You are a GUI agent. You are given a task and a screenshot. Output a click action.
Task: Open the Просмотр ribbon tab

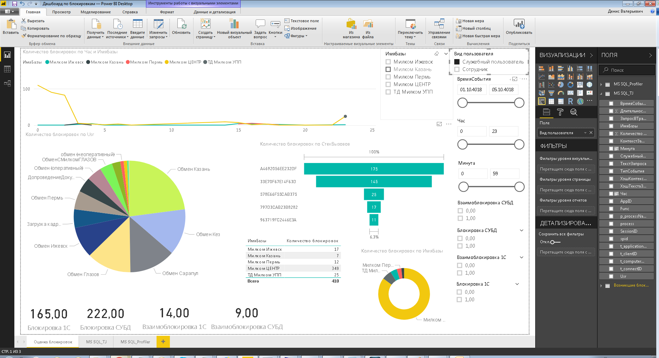[x=62, y=12]
